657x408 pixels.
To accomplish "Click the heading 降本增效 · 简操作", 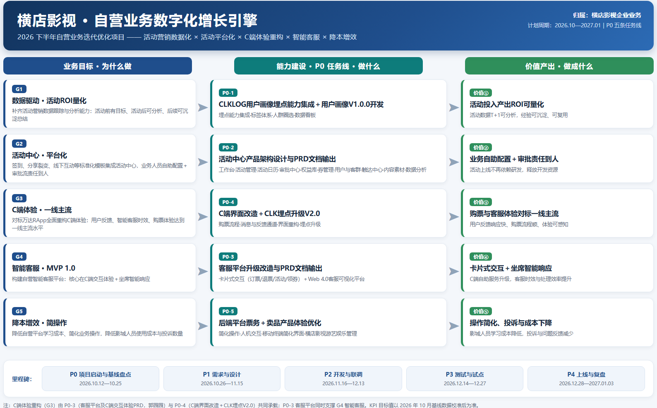I will pos(39,323).
